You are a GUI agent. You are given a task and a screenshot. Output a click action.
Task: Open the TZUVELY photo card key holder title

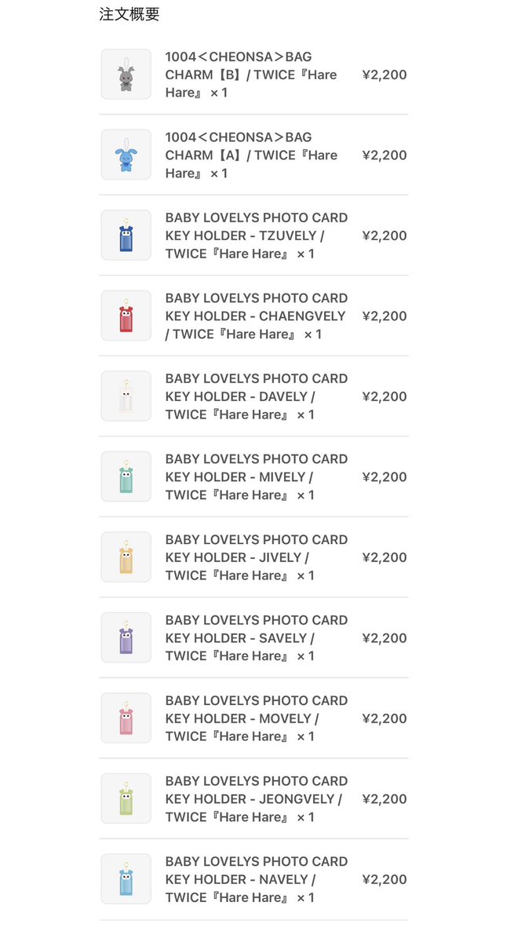pos(257,235)
